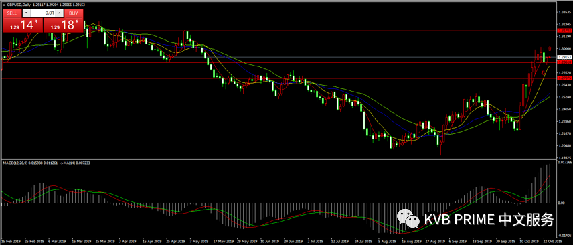
Task: Click the WeChat logo icon in watermark
Action: pyautogui.click(x=409, y=218)
